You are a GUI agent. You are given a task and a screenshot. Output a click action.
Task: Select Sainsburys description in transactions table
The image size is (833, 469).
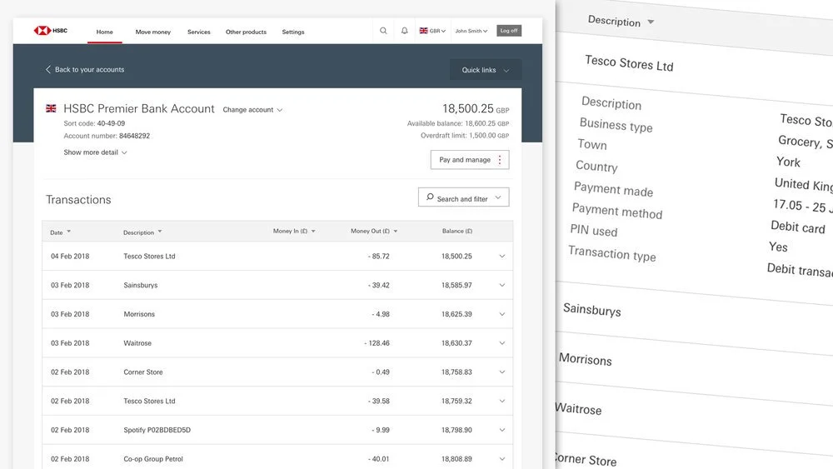(x=141, y=285)
